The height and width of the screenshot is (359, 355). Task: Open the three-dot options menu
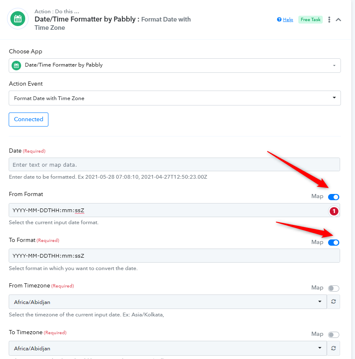tap(329, 20)
